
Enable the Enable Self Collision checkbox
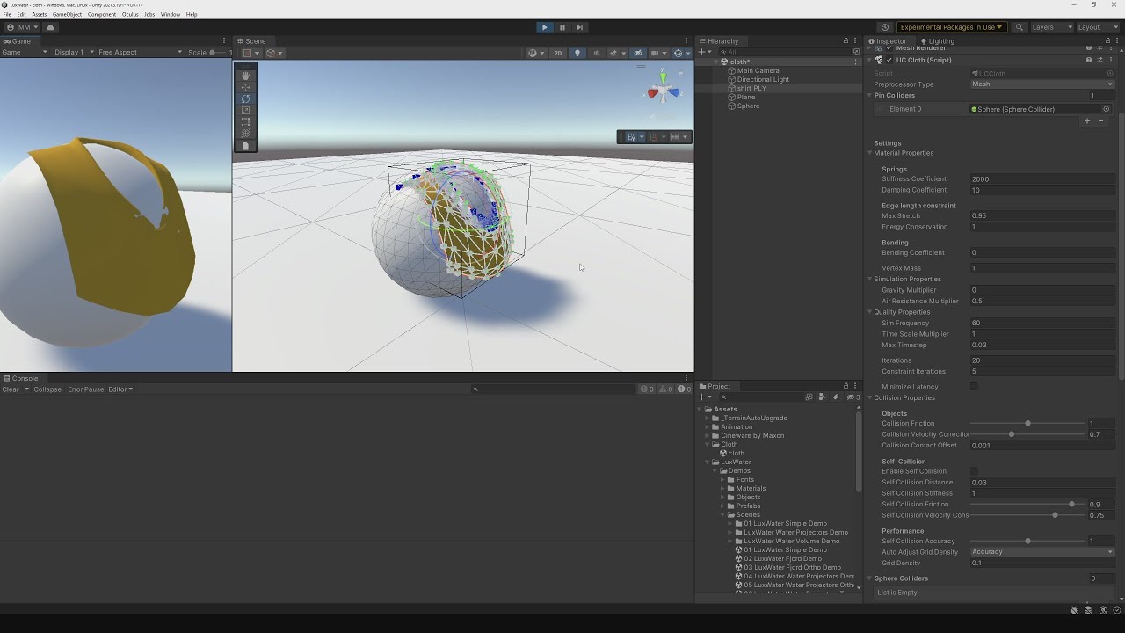[974, 471]
